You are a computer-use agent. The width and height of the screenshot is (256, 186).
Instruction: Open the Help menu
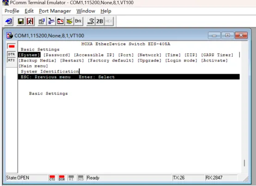106,11
